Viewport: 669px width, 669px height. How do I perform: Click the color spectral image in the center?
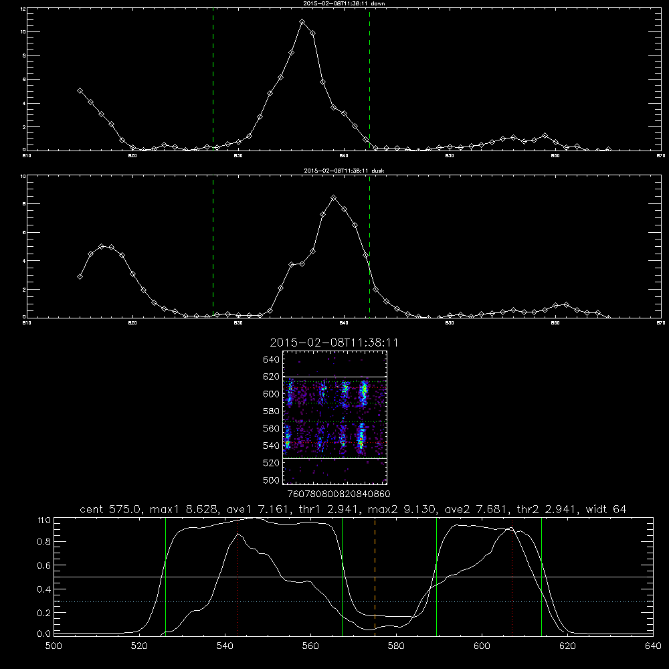click(x=335, y=417)
